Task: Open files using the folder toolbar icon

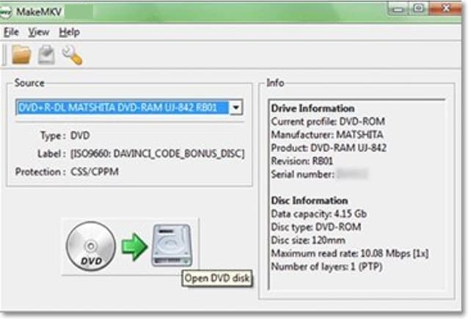Action: coord(21,55)
